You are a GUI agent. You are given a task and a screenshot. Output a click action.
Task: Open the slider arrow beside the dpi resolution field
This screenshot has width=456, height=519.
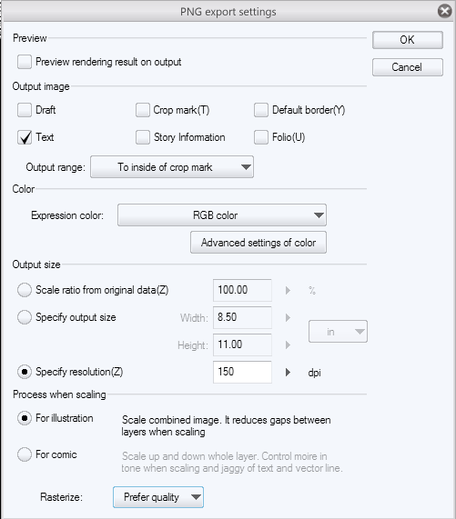click(x=288, y=373)
